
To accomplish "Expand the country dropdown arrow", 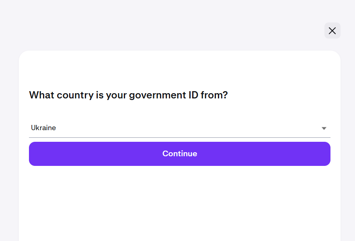I will click(324, 129).
